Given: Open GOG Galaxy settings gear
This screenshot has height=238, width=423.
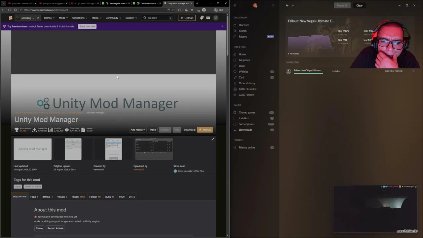Looking at the screenshot, I should point(235,5).
